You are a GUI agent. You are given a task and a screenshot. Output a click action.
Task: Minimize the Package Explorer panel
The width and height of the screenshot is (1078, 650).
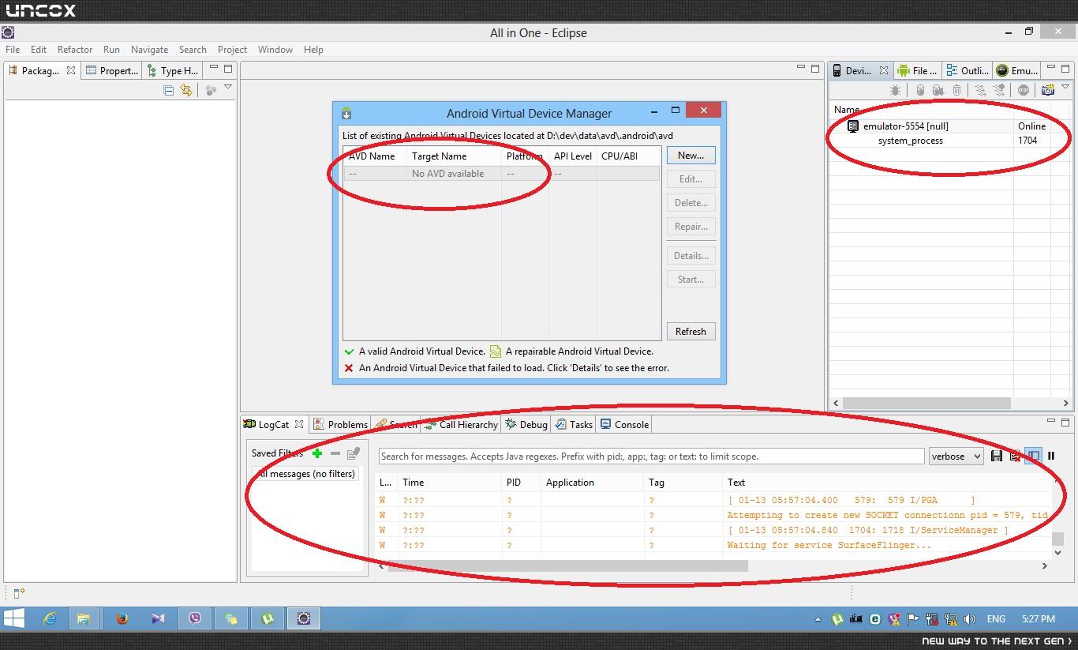[213, 69]
